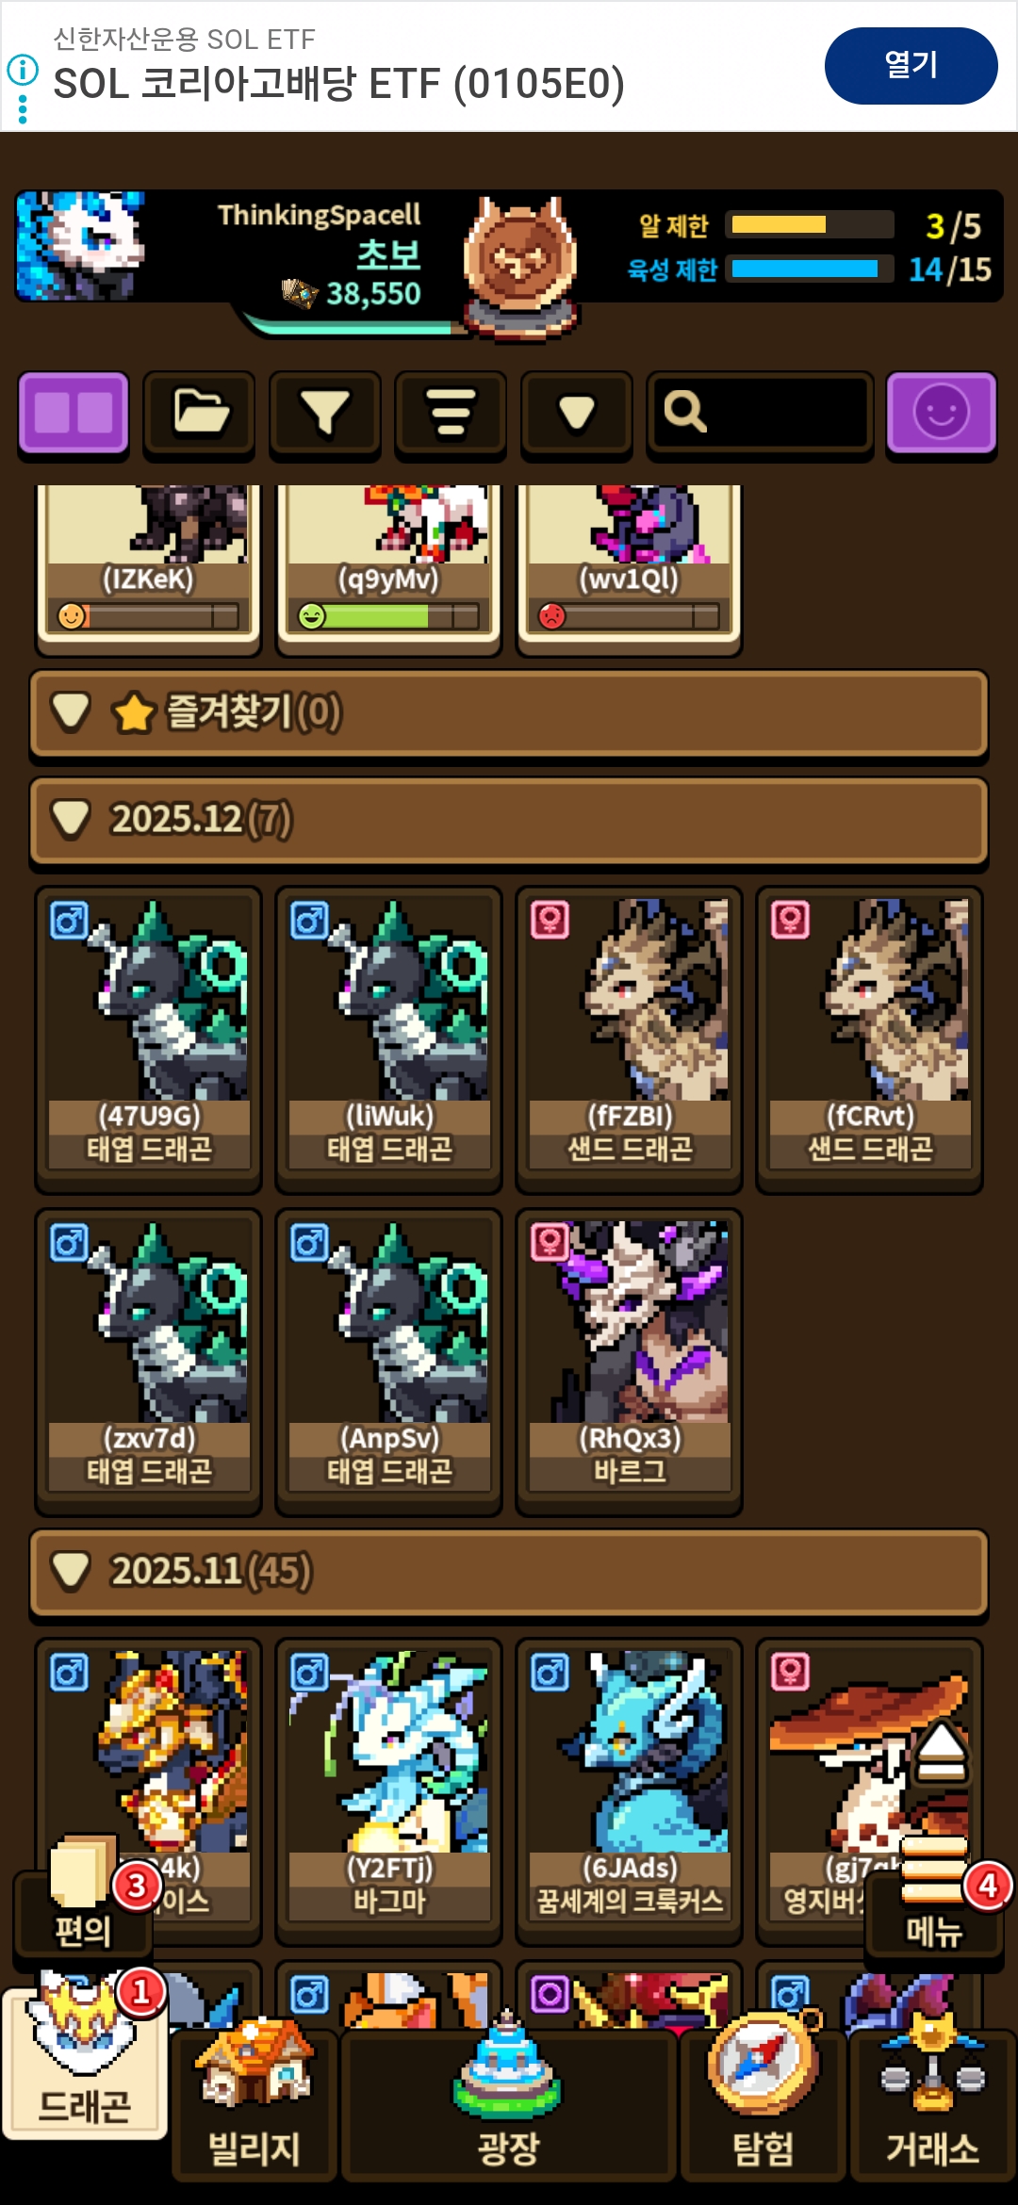This screenshot has height=2205, width=1018.
Task: Click the 열기 ad button
Action: (911, 65)
